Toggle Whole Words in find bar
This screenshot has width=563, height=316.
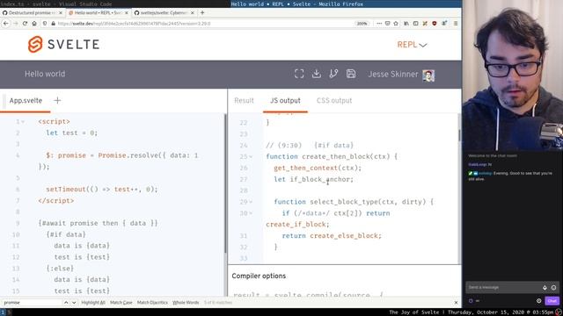pyautogui.click(x=186, y=303)
